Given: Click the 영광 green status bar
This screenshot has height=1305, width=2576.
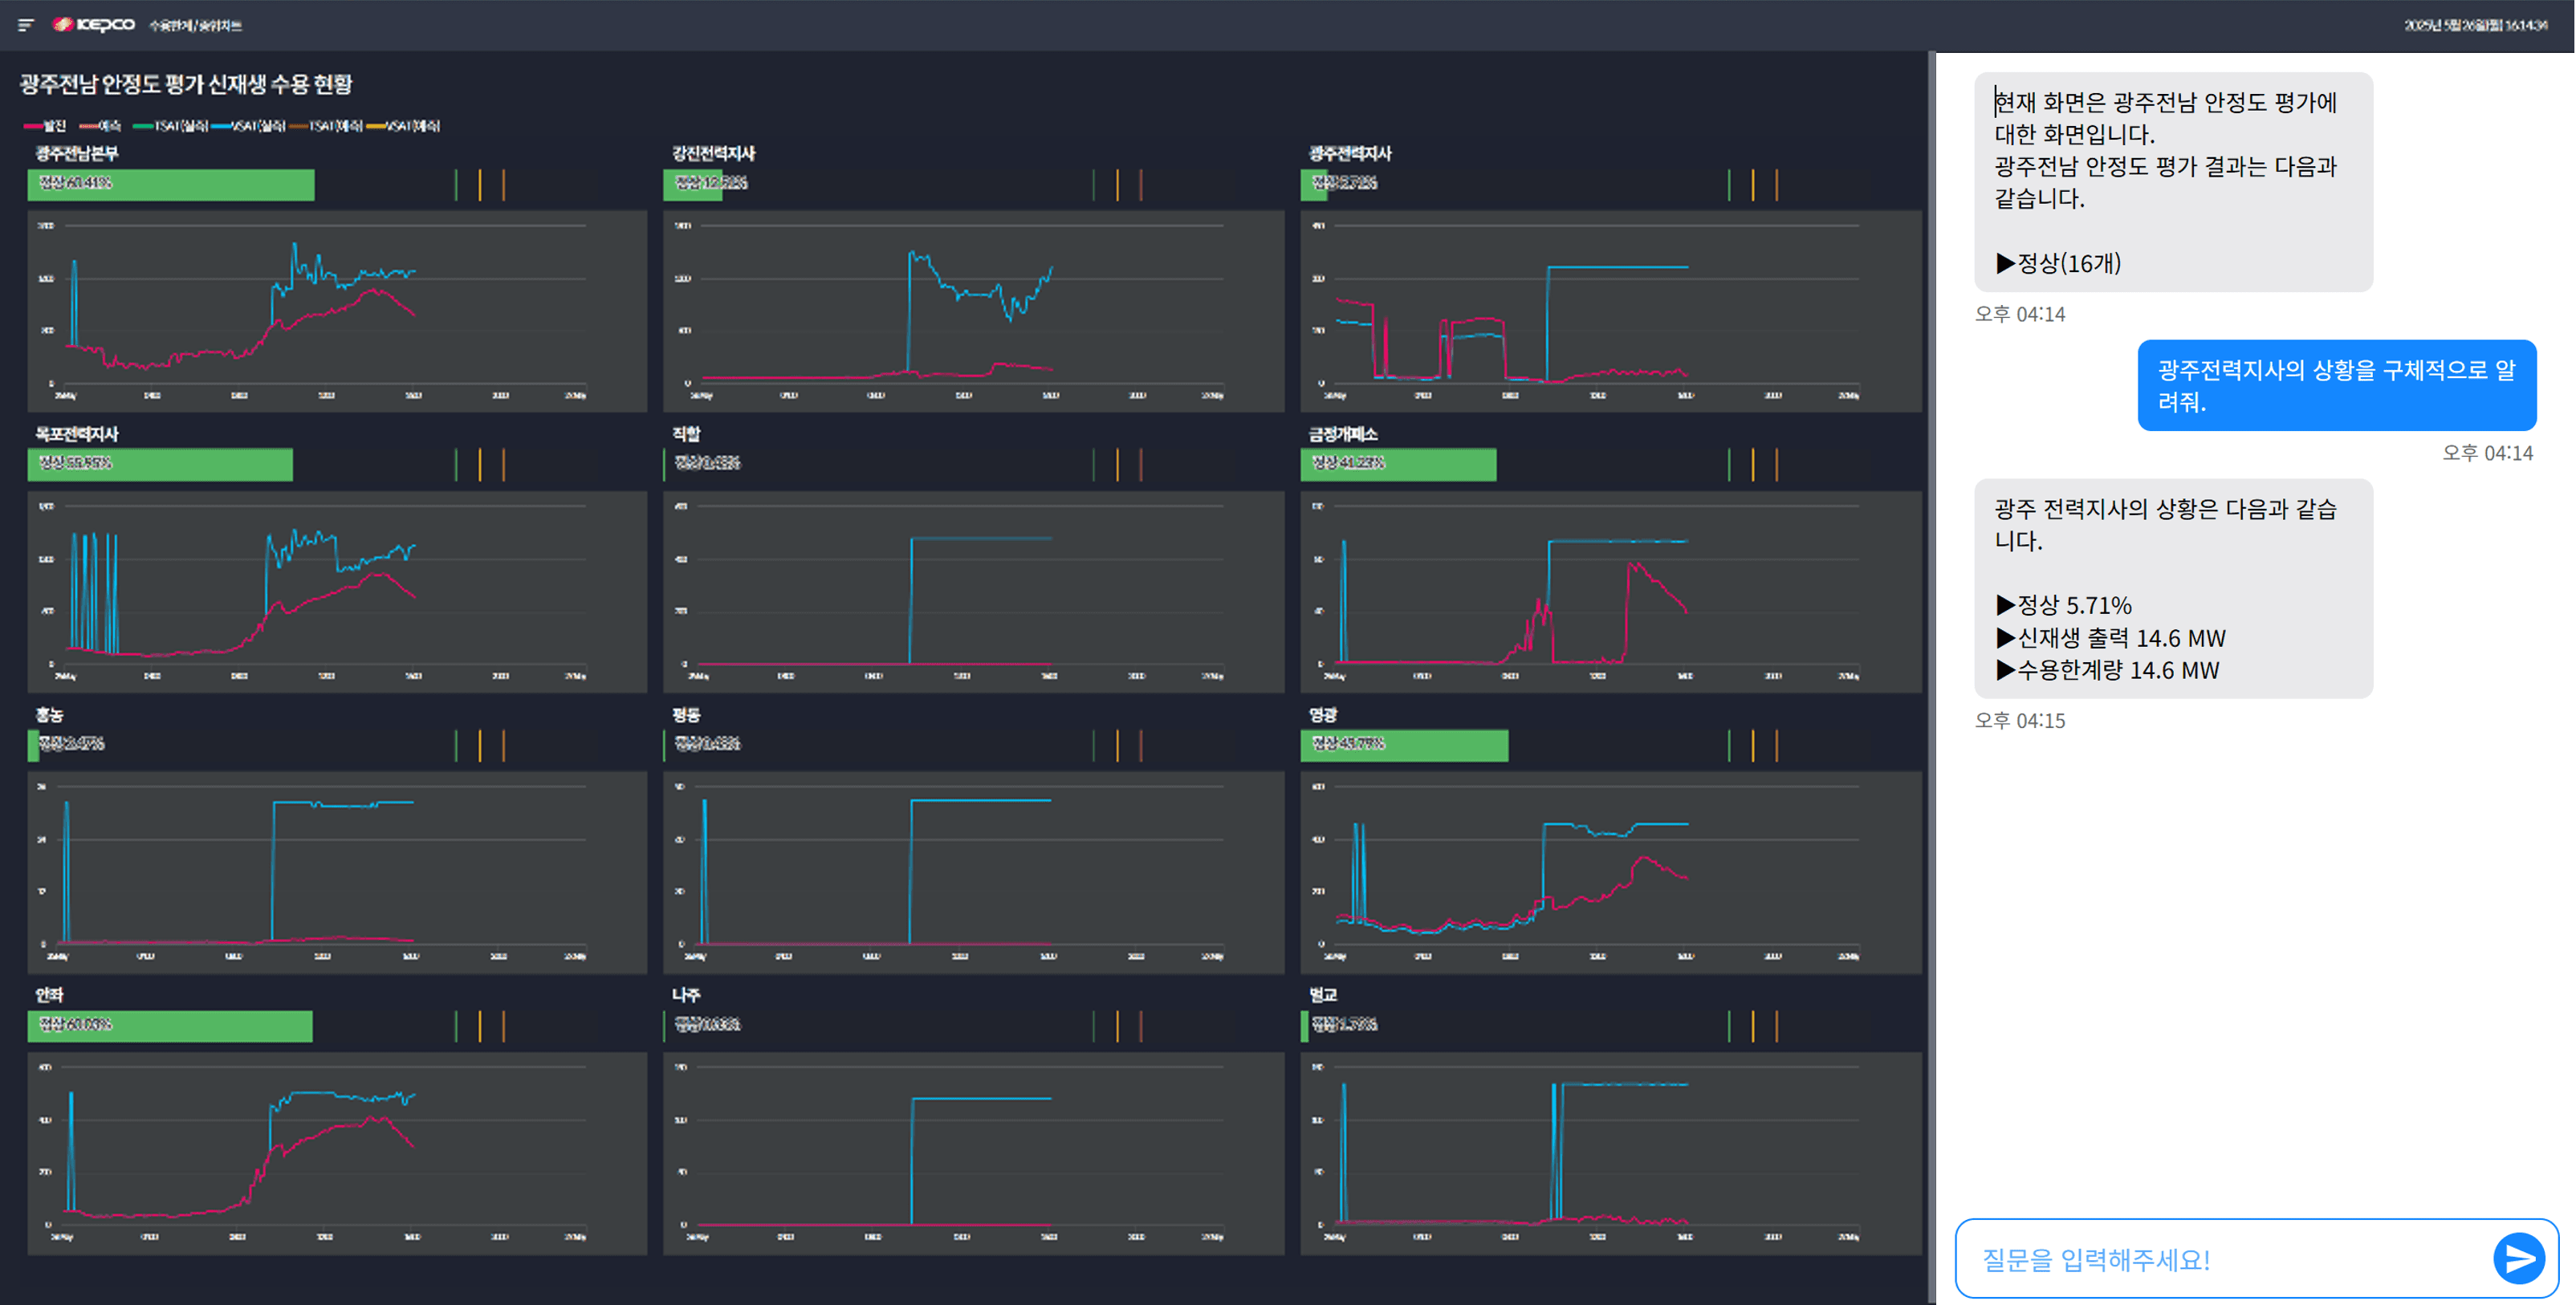Looking at the screenshot, I should tap(1403, 745).
